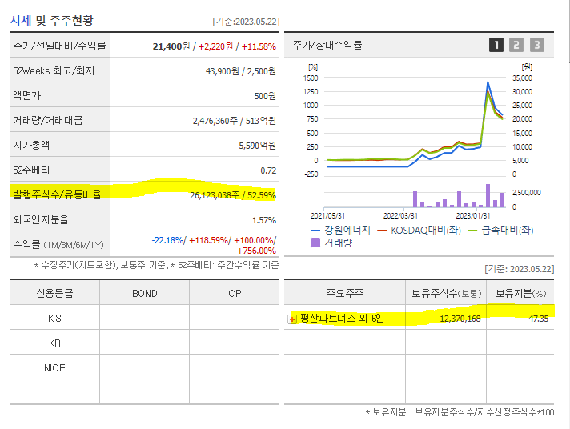The width and height of the screenshot is (570, 429).
Task: Click the 주가/상대수익률 chart title
Action: coord(327,45)
